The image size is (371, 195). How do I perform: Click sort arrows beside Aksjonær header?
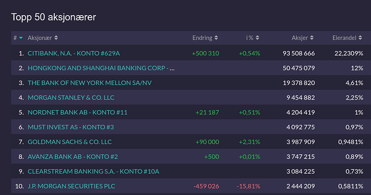[x=56, y=37]
